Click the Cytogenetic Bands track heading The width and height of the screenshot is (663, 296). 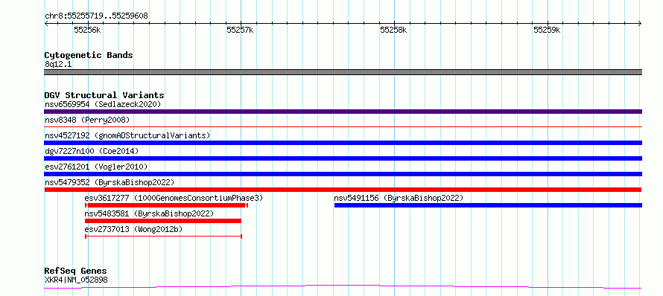tap(89, 55)
